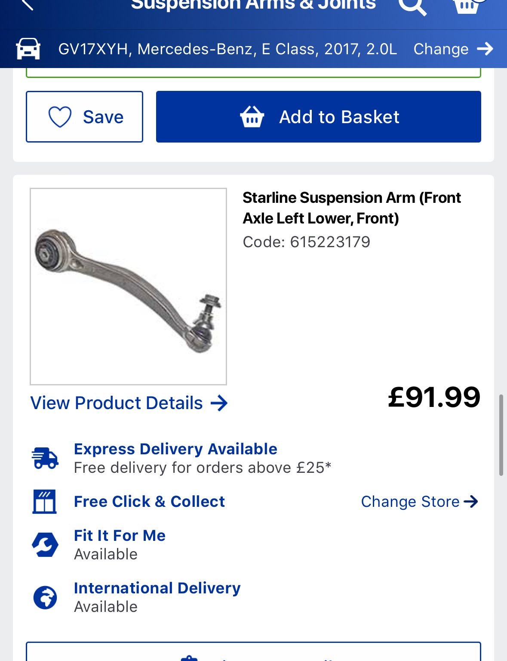Open the Starline Suspension Arm title

tap(352, 208)
